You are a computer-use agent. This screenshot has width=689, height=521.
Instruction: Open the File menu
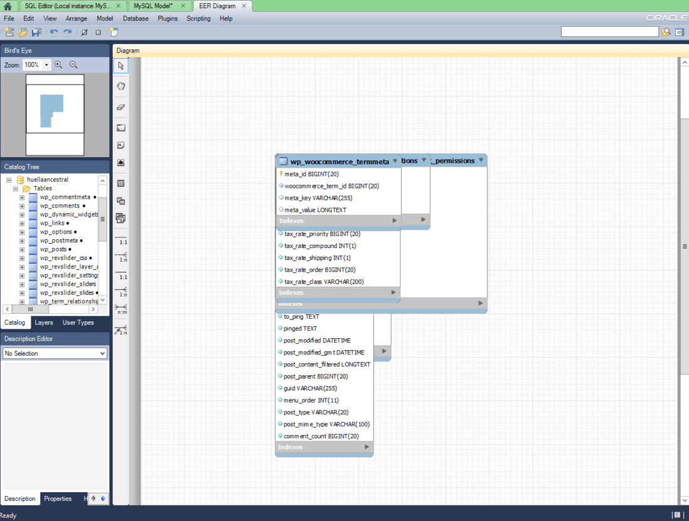pyautogui.click(x=9, y=18)
